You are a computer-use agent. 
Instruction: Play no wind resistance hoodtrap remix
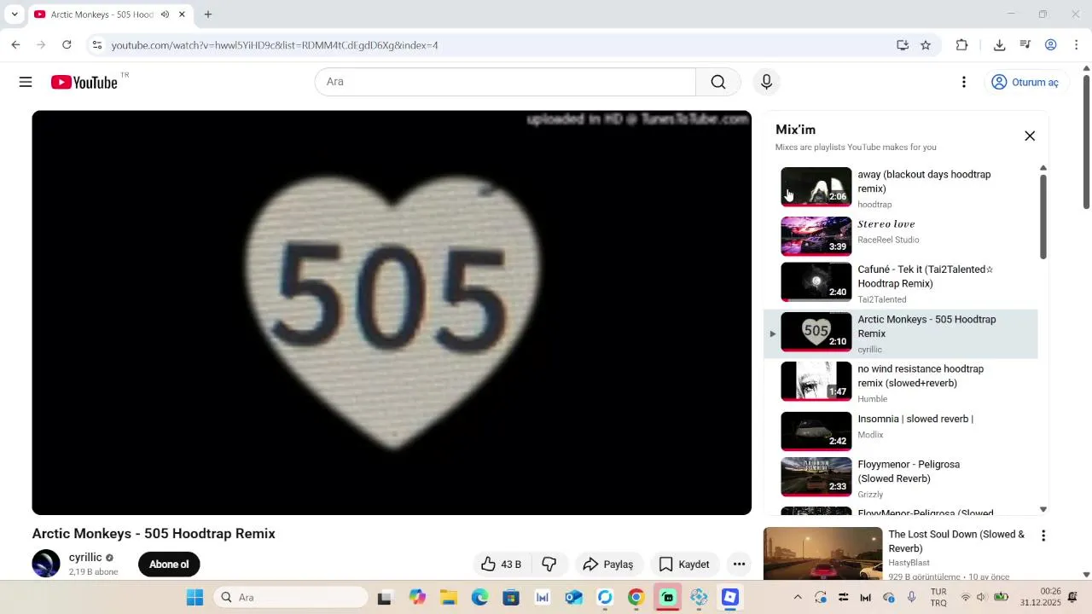[x=901, y=383]
